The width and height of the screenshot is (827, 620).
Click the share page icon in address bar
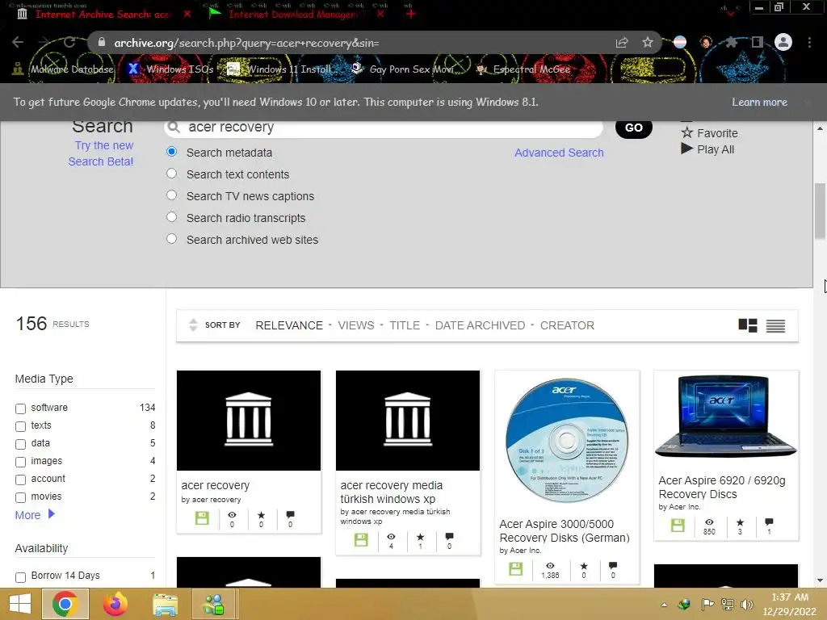pos(623,43)
